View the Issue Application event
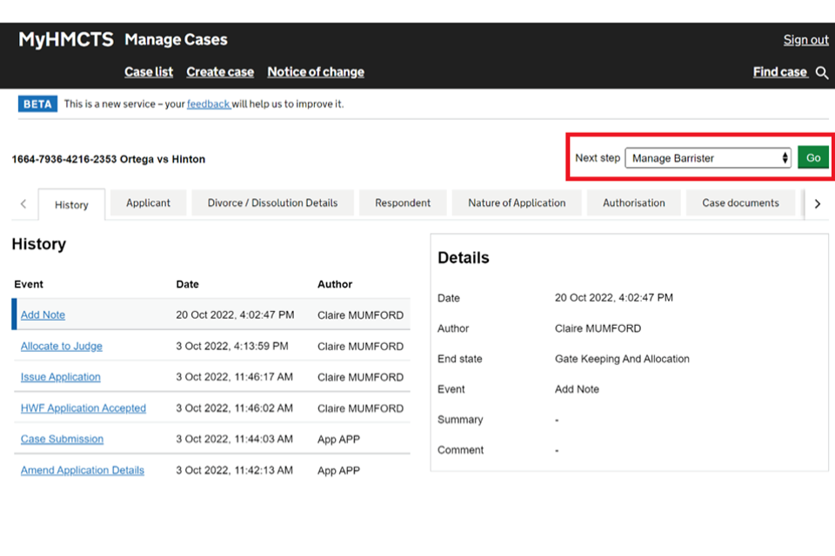835x556 pixels. click(x=61, y=377)
